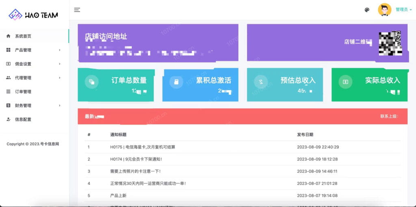
Task: Click date 2023-08-09 14:46:11
Action: pyautogui.click(x=317, y=171)
